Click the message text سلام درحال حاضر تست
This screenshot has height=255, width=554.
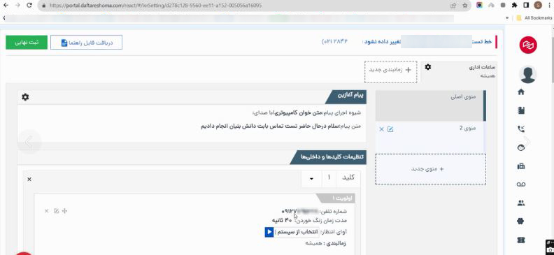pos(269,126)
